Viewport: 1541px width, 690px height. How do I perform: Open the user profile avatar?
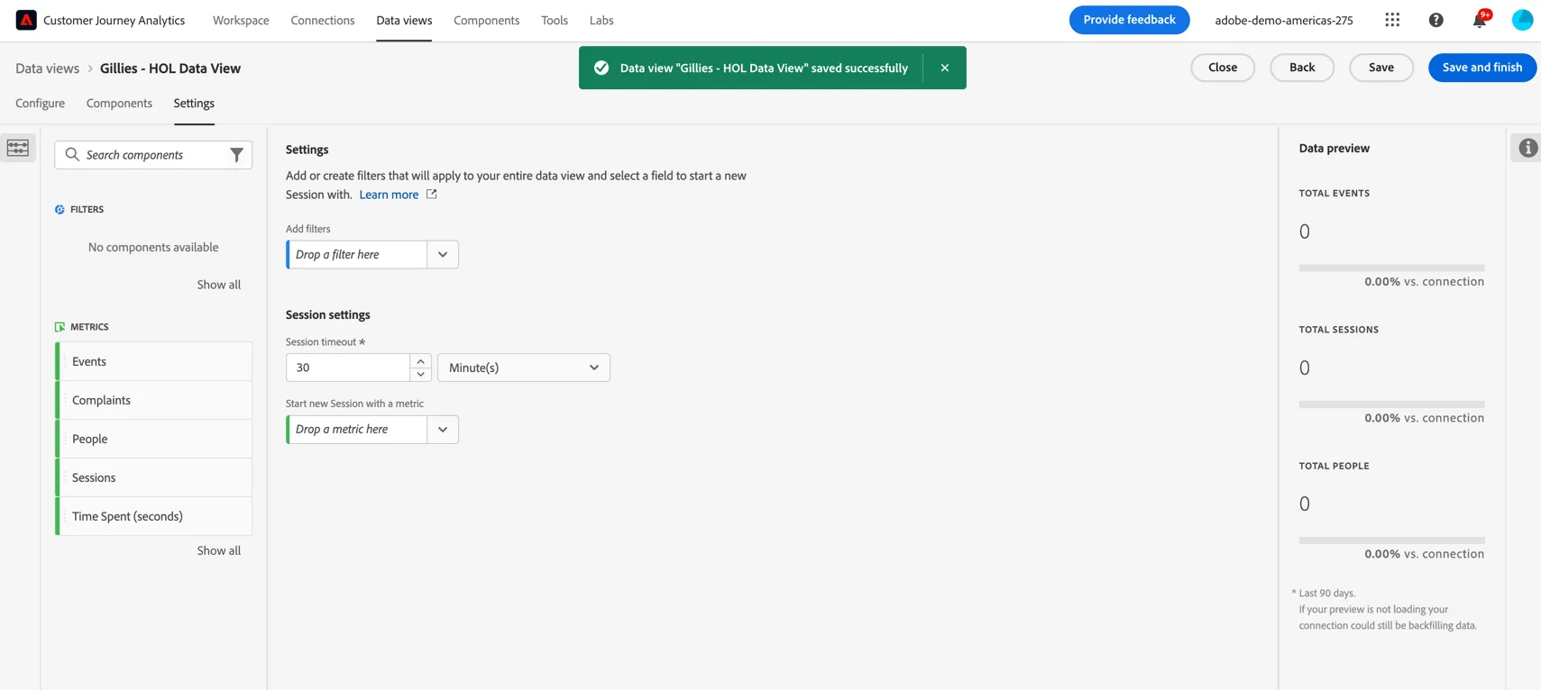[x=1522, y=20]
